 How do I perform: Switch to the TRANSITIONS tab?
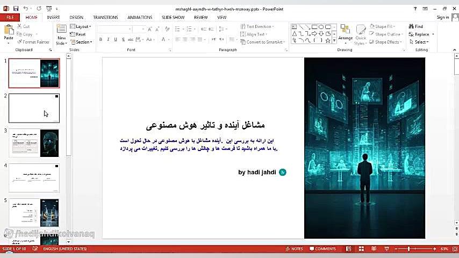[x=105, y=17]
